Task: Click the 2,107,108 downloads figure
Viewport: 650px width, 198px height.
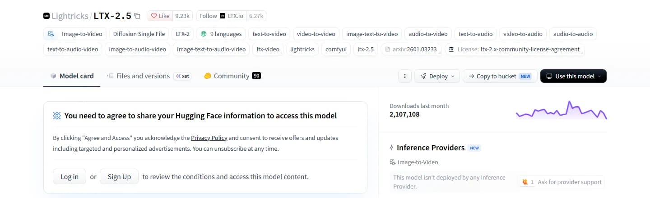Action: click(x=404, y=114)
